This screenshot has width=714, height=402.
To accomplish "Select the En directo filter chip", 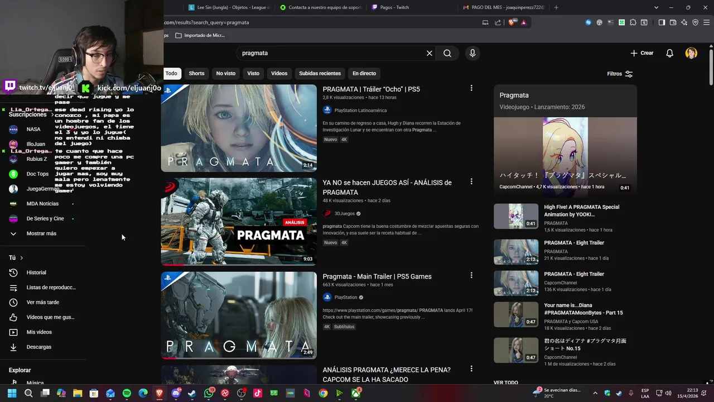I will pos(364,73).
